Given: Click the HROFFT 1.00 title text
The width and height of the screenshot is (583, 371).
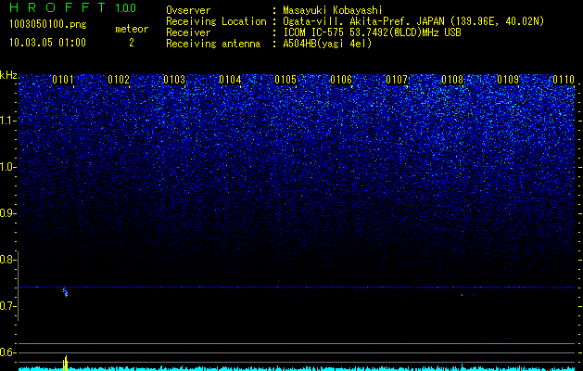Looking at the screenshot, I should pos(73,7).
